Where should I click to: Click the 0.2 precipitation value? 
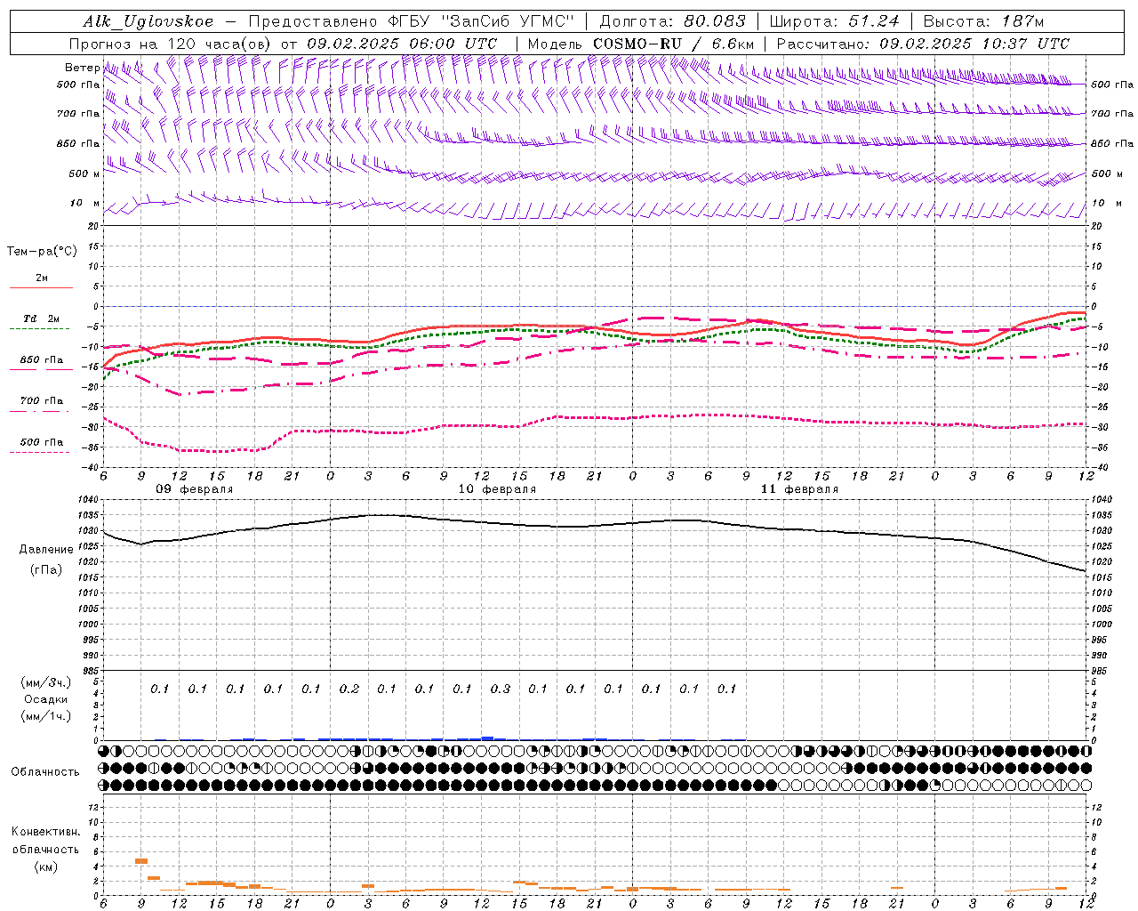[x=349, y=689]
